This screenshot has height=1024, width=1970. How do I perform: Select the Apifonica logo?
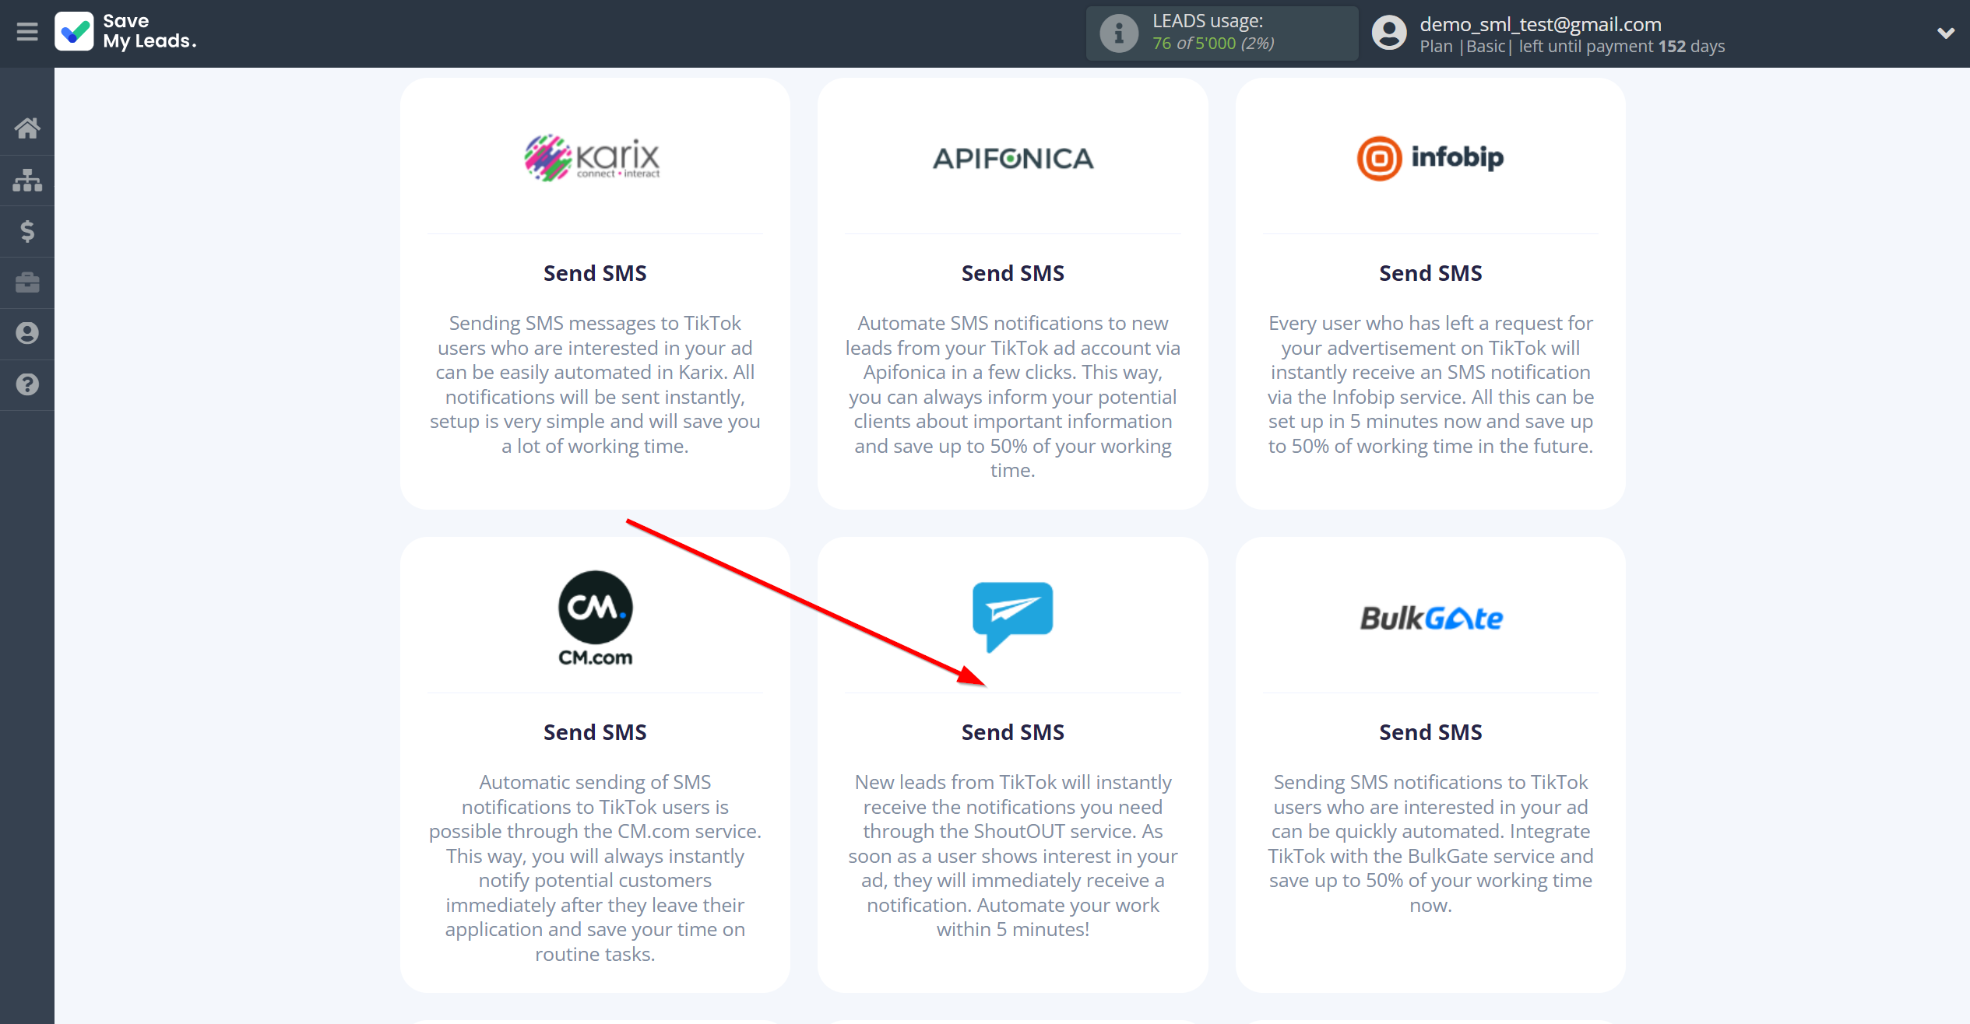(1012, 159)
